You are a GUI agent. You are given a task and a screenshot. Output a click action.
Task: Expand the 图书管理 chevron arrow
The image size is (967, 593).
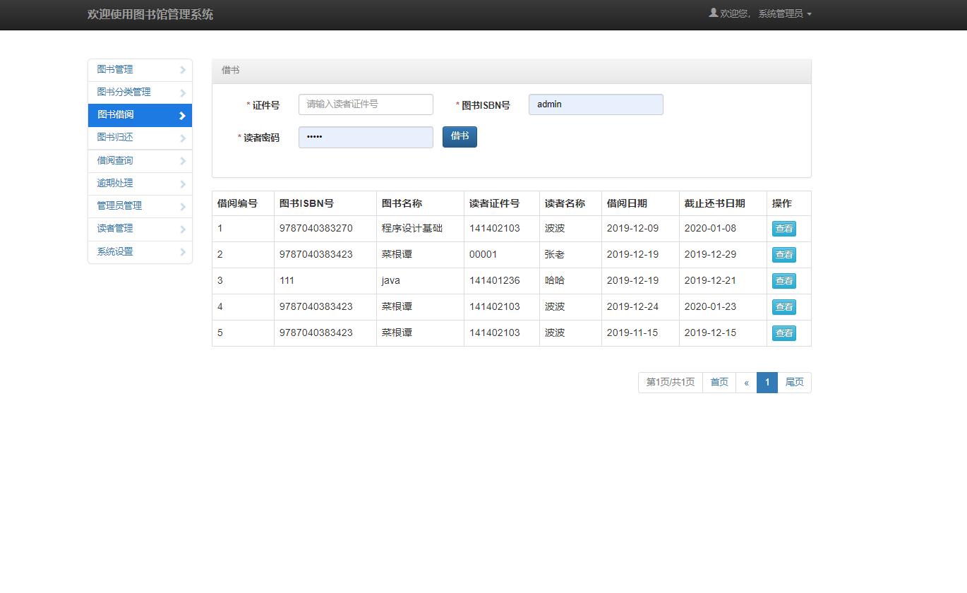tap(184, 69)
